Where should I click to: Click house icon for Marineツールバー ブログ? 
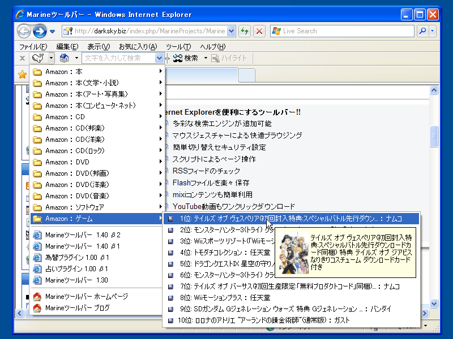(37, 308)
